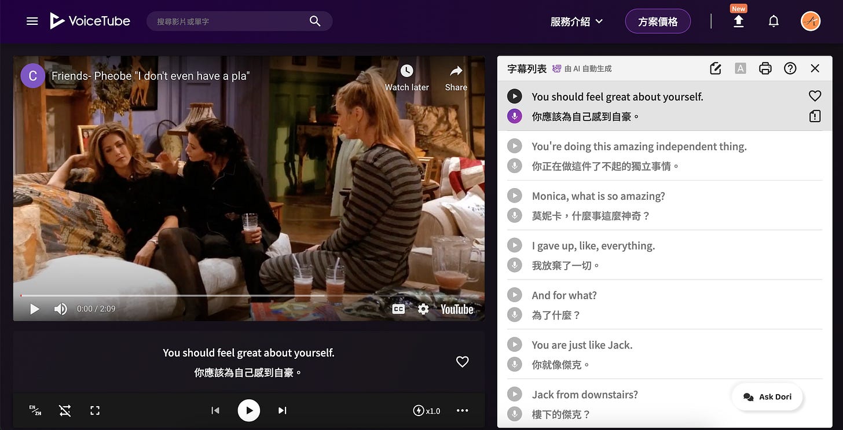This screenshot has height=430, width=843.
Task: Select subtitle text "Monica, what is so amazing?"
Action: [x=599, y=196]
